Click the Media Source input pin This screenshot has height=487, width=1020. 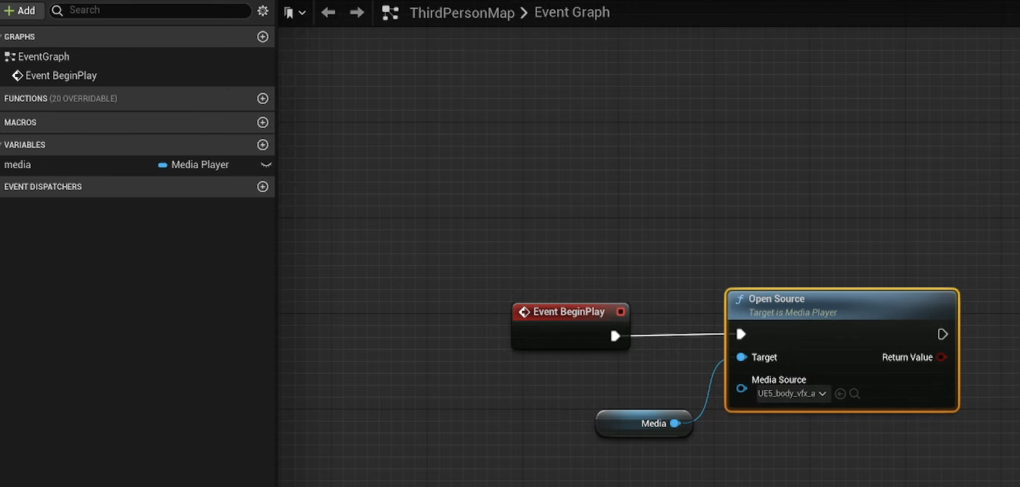click(x=741, y=388)
